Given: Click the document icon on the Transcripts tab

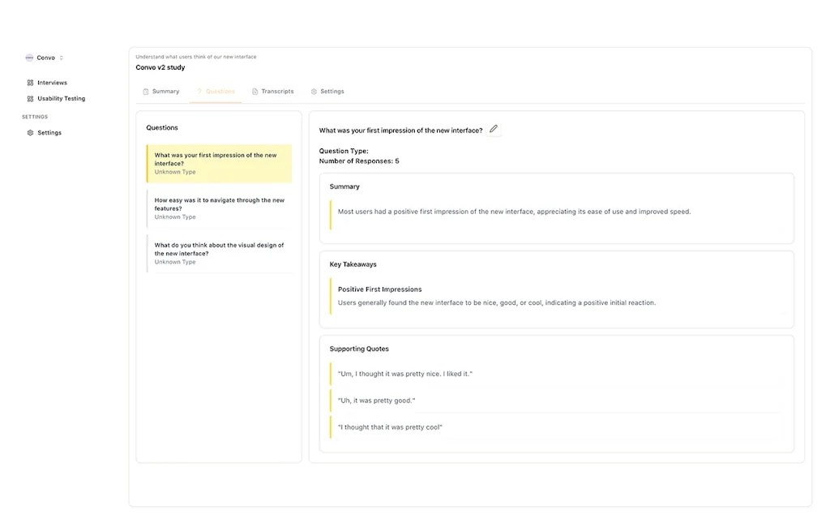Looking at the screenshot, I should tap(255, 91).
